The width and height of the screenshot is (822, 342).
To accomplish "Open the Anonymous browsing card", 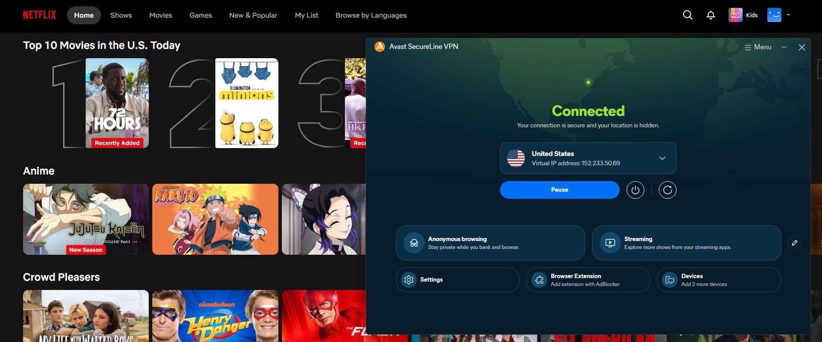I will pyautogui.click(x=490, y=243).
